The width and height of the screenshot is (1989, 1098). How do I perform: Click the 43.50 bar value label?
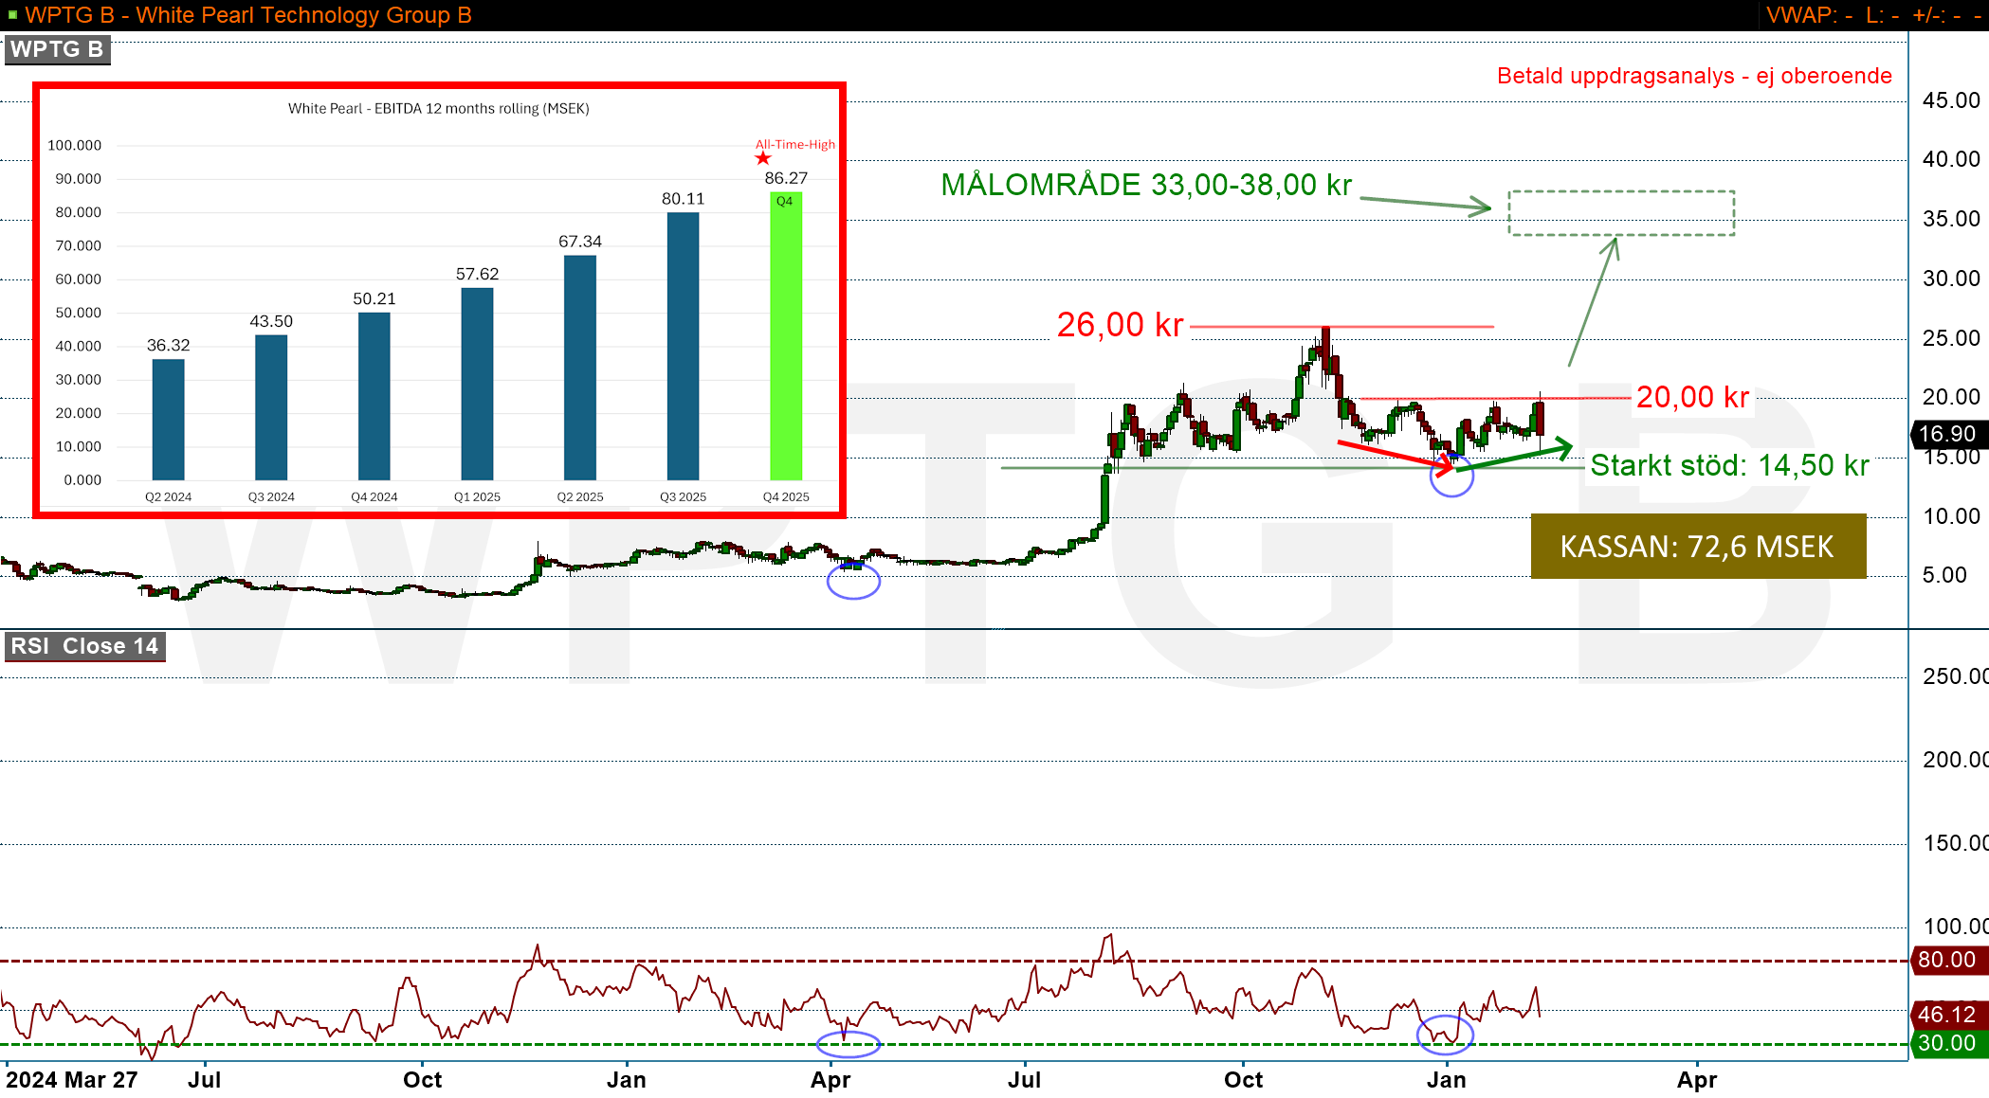point(271,322)
